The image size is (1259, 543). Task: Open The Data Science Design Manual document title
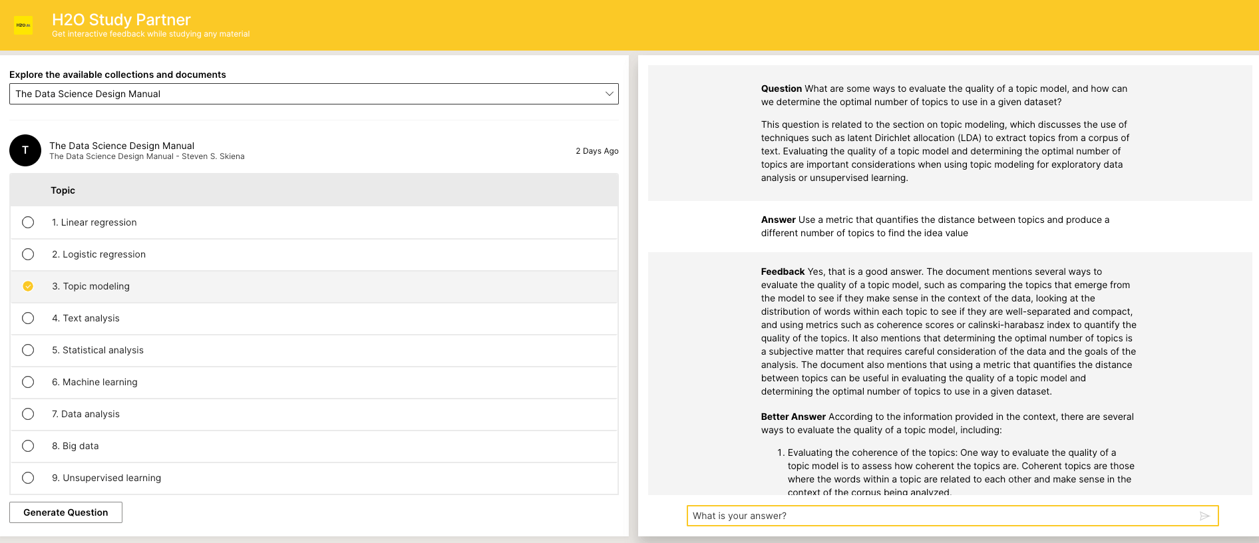tap(122, 146)
